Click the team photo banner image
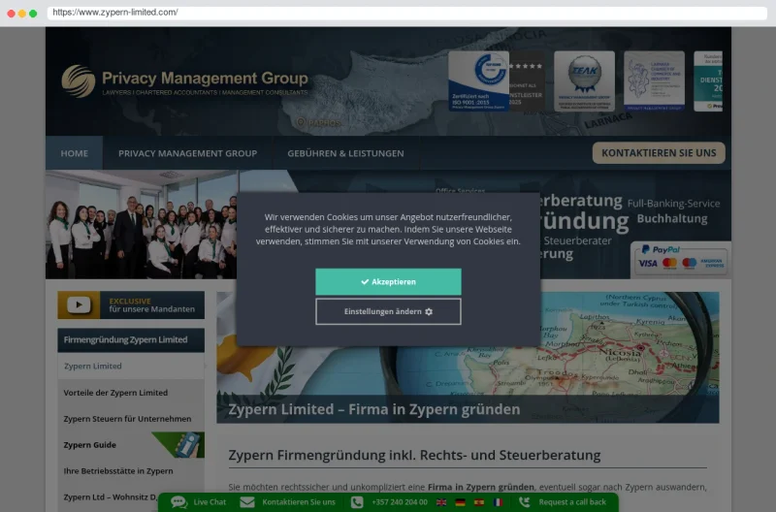The width and height of the screenshot is (776, 512). tap(142, 225)
